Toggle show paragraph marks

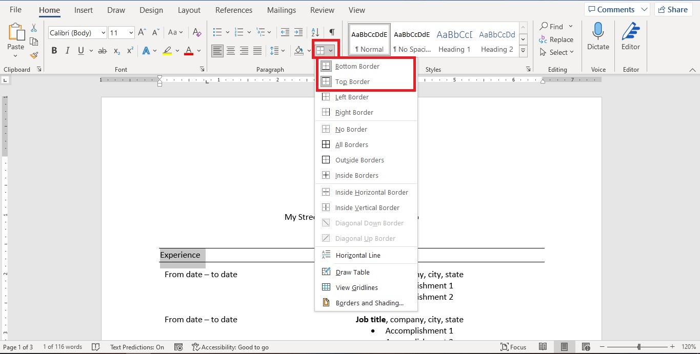pos(332,33)
